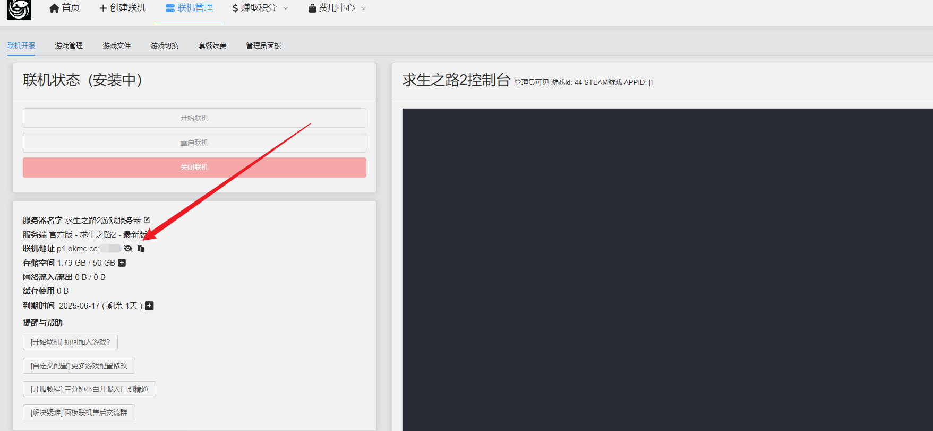Click the 服务端 官方版 version text

point(85,234)
